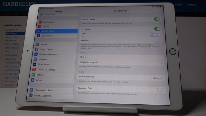Tap the Do Not Disturb moon icon
This screenshot has height=116, width=206.
39,31
